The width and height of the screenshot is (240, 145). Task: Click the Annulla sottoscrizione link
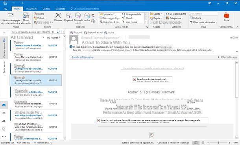(83, 57)
